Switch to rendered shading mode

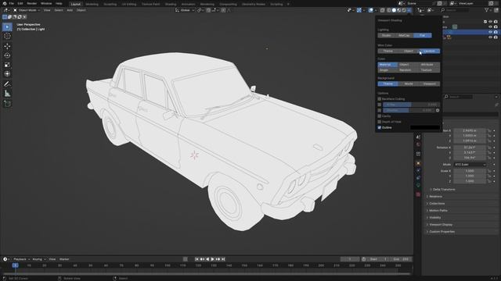[x=404, y=10]
